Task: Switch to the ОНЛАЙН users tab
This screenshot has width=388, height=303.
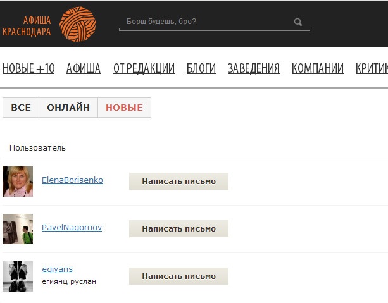Action: coord(68,108)
